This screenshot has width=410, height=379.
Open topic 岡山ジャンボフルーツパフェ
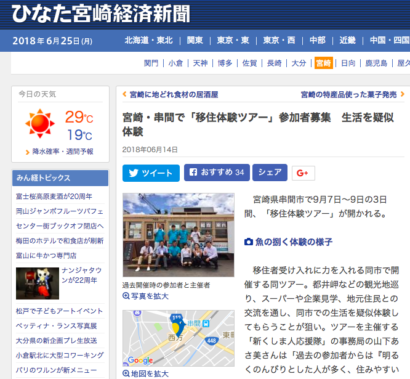click(60, 211)
